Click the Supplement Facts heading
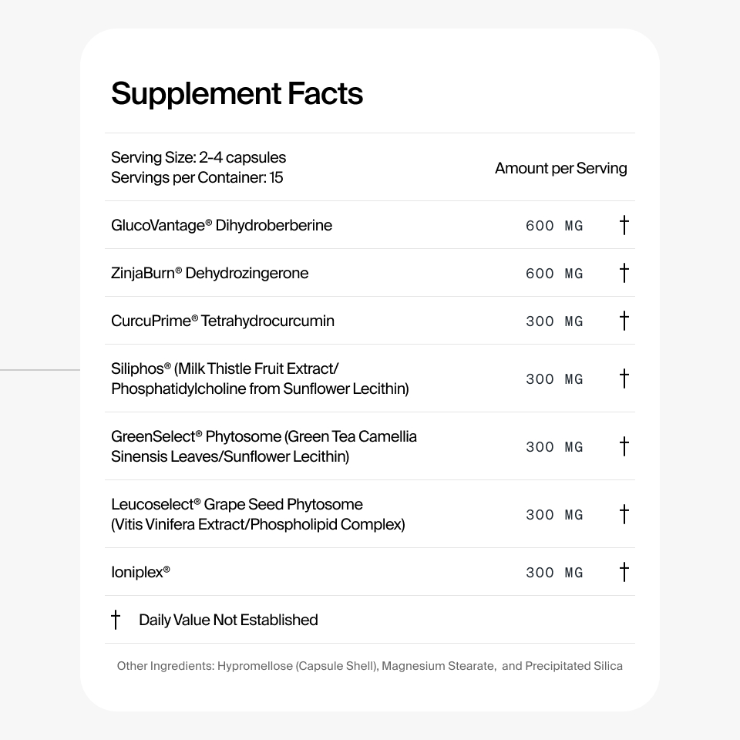This screenshot has width=740, height=740. point(237,94)
